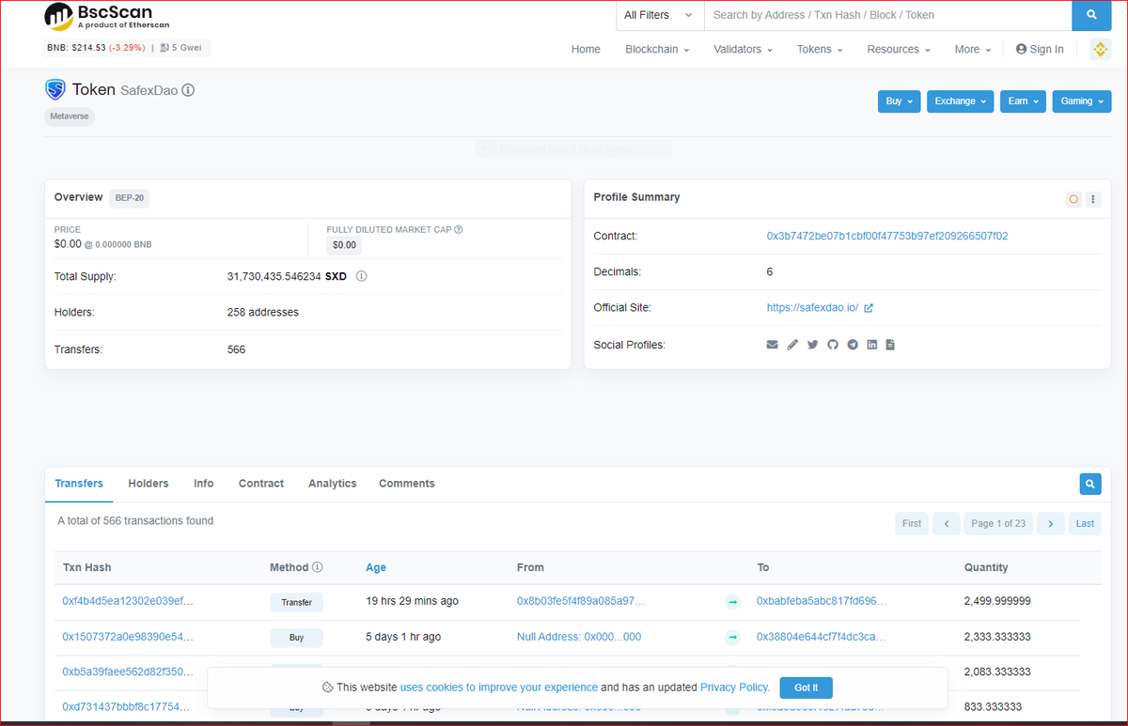This screenshot has height=726, width=1128.
Task: Open the LinkedIn social profile icon
Action: [872, 345]
